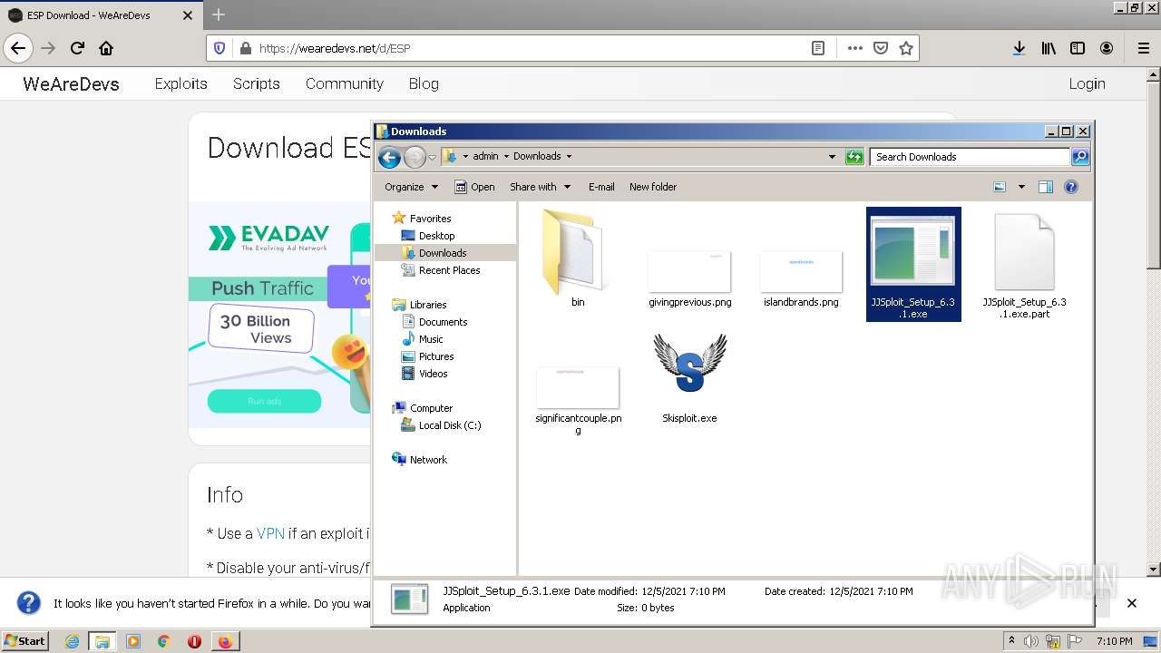Open a new Firefox tab
Image resolution: width=1161 pixels, height=653 pixels.
point(219,15)
